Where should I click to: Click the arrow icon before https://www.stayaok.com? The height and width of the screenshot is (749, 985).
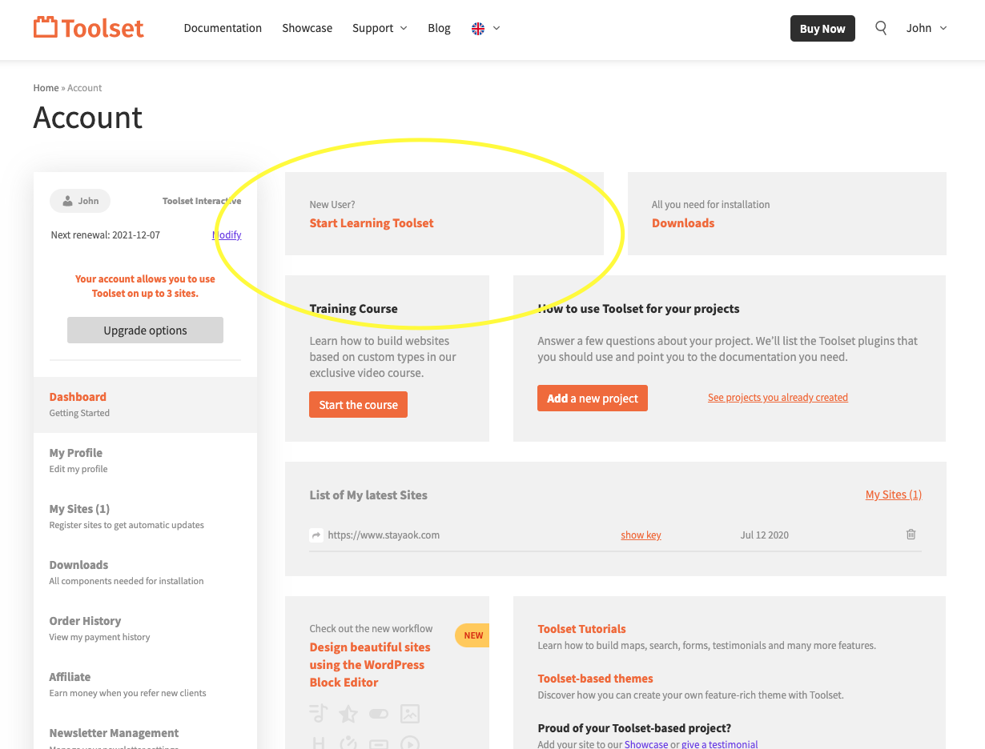[x=316, y=535]
